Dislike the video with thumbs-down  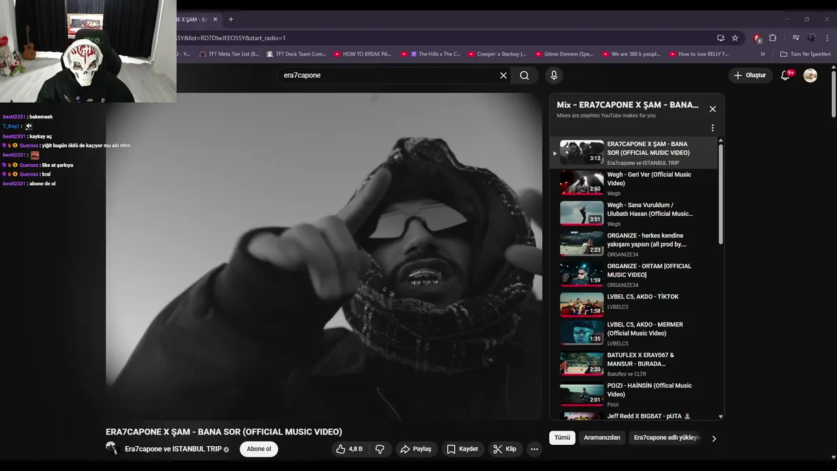point(380,449)
